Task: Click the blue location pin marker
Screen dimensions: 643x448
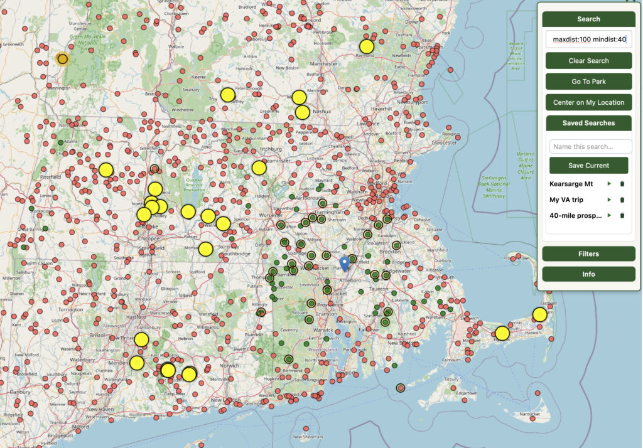Action: click(x=344, y=264)
